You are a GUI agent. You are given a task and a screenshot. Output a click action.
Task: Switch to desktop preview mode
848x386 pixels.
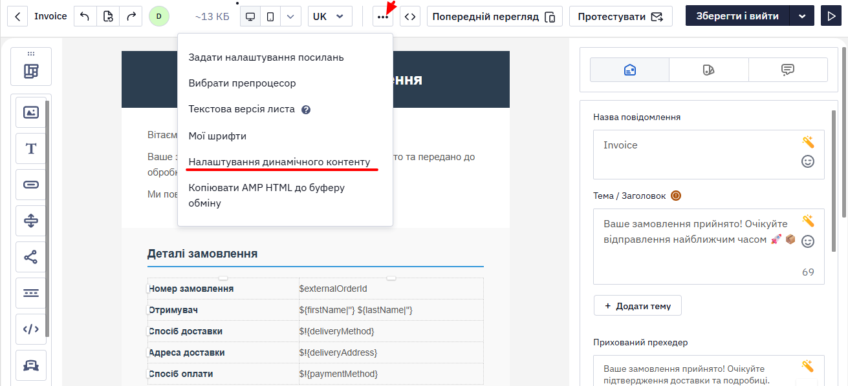tap(250, 16)
